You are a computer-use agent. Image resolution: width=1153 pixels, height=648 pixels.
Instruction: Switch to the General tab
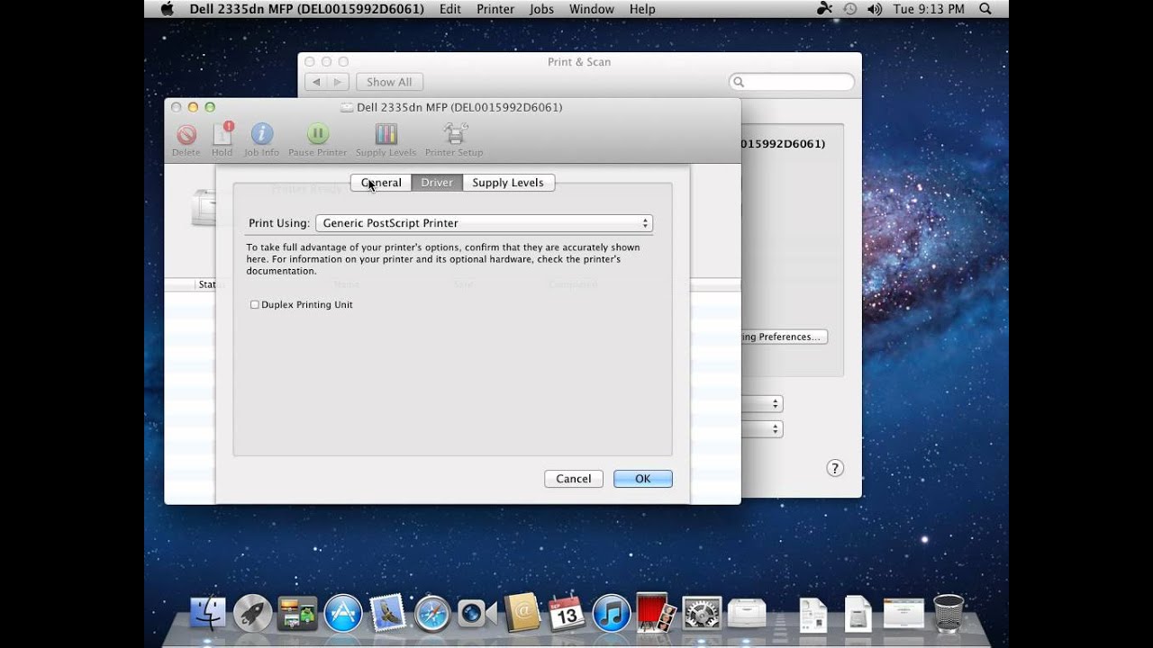pyautogui.click(x=381, y=183)
